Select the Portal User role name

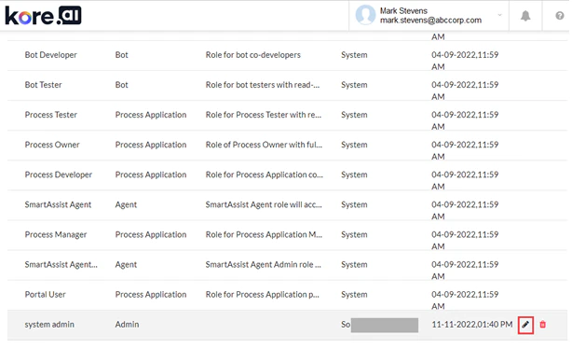pyautogui.click(x=45, y=295)
